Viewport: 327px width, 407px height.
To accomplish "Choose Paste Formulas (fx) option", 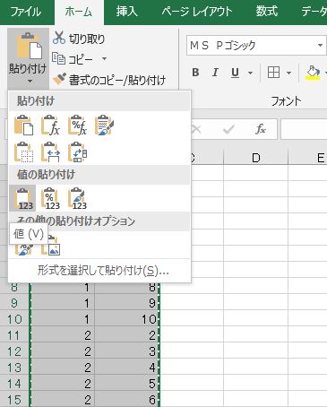I will (x=50, y=126).
